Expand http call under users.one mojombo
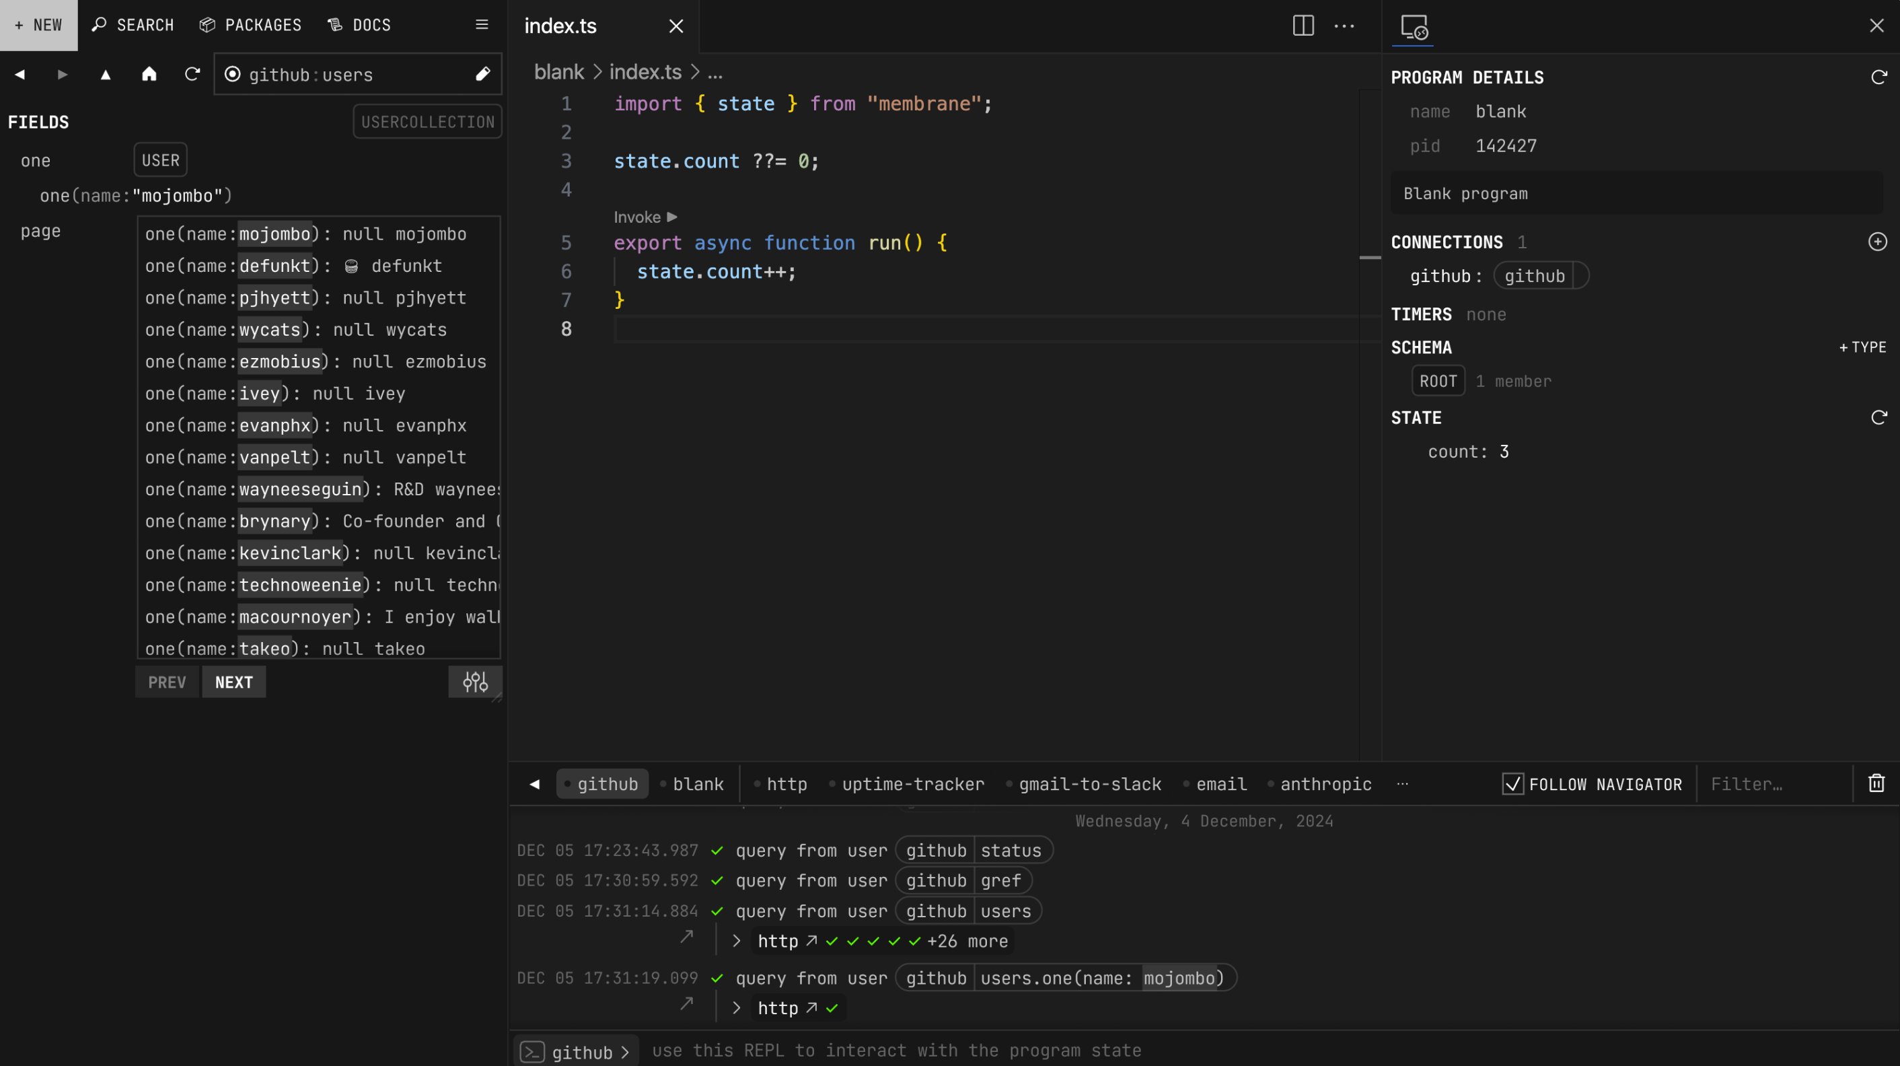1900x1066 pixels. (736, 1008)
